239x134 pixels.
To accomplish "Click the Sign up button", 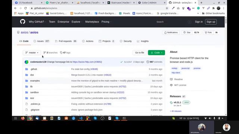I will pos(211,22).
